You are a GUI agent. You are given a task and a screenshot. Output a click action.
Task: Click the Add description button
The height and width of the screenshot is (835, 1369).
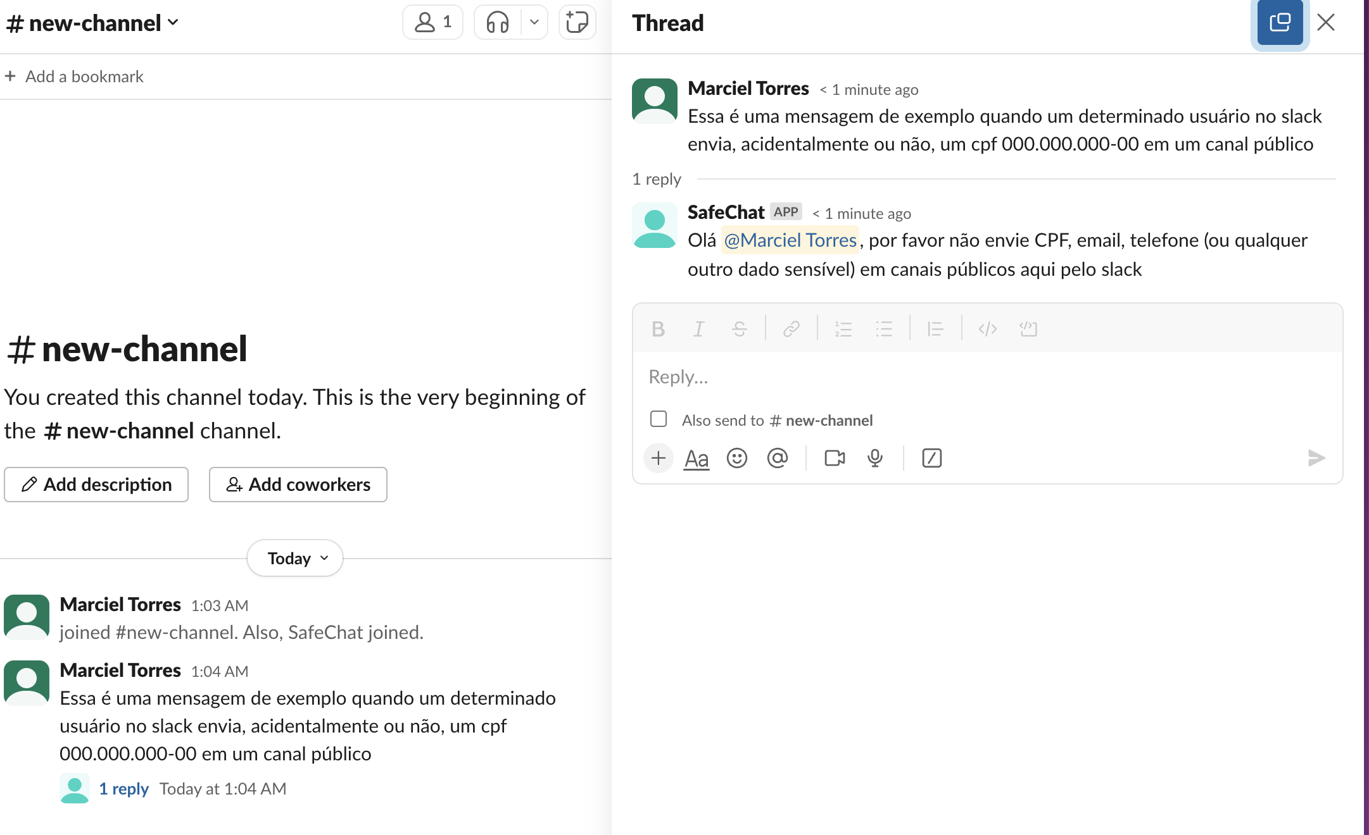pos(95,483)
